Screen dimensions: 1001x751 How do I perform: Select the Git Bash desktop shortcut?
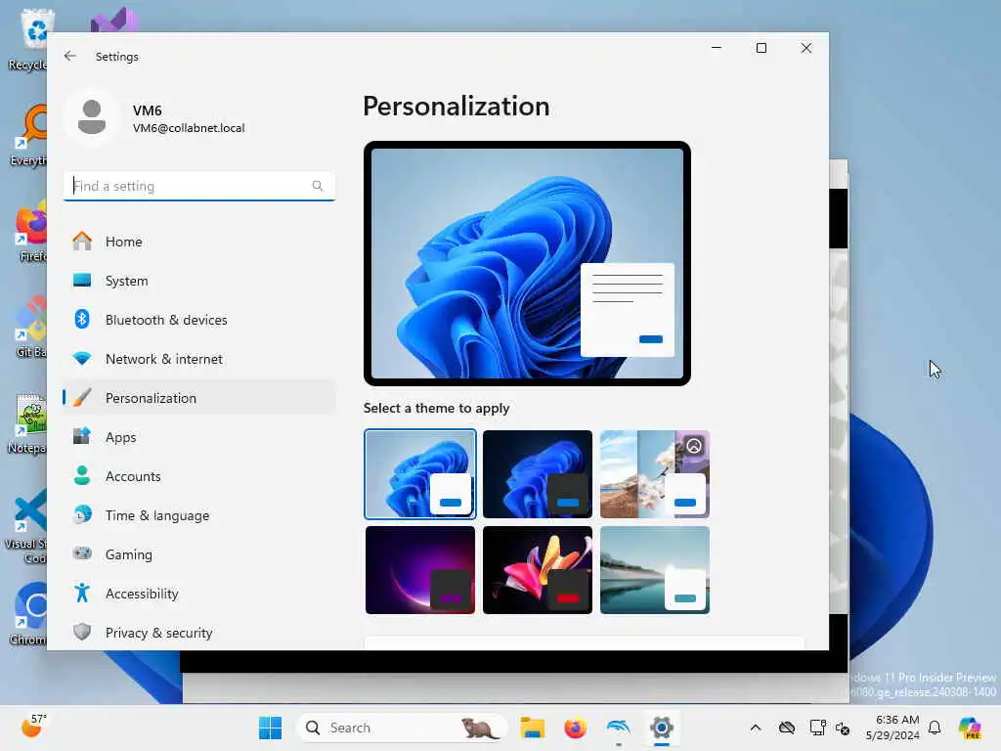[x=29, y=327]
